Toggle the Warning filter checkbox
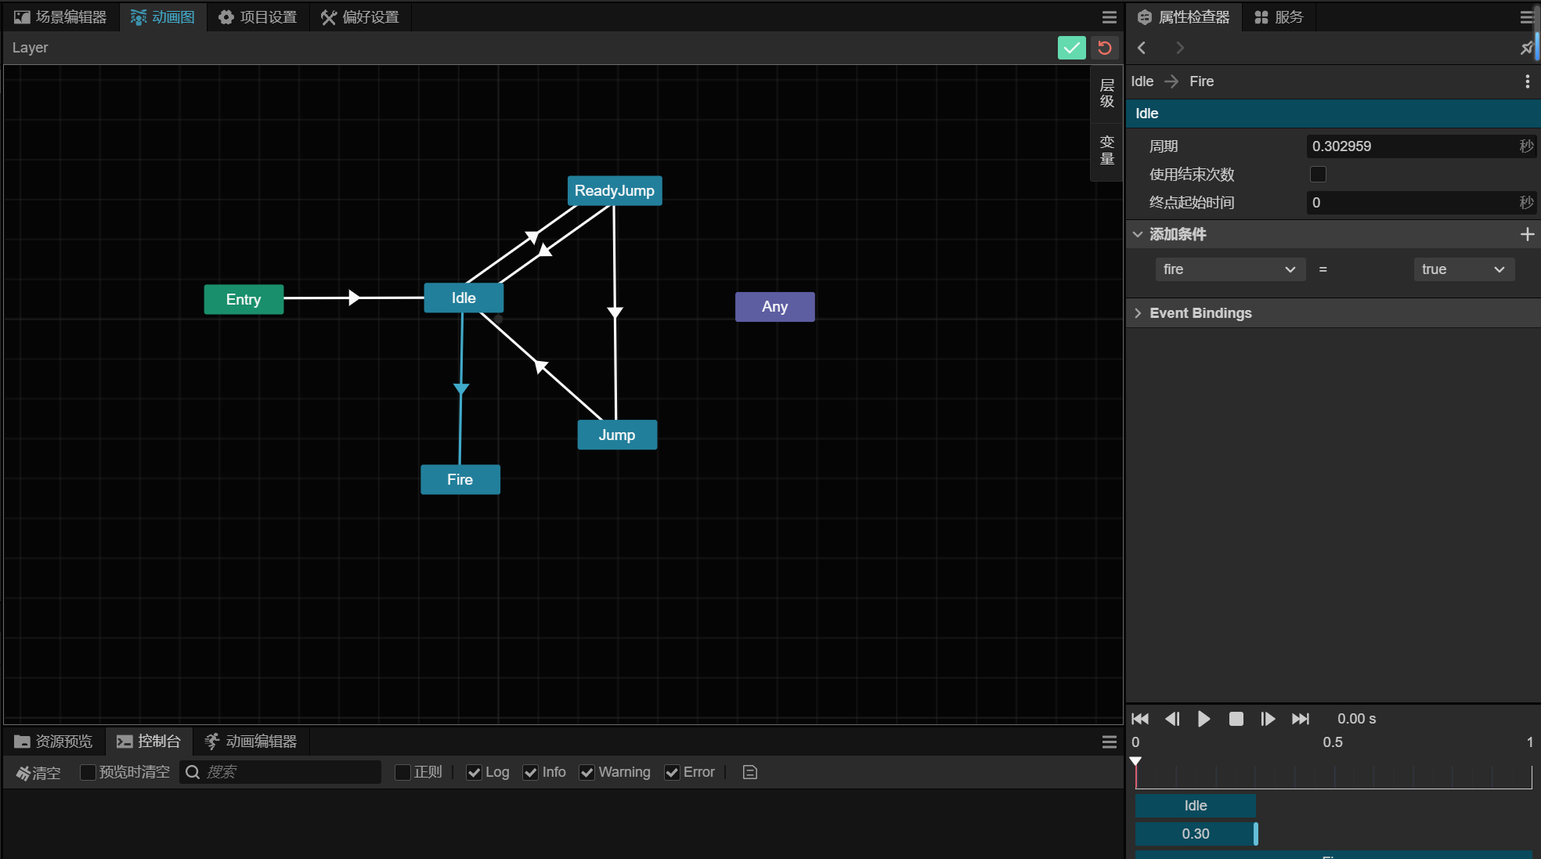Screen dimensions: 1541x859 coord(586,772)
